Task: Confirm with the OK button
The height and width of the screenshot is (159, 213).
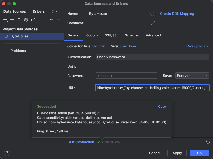Action: tap(199, 153)
